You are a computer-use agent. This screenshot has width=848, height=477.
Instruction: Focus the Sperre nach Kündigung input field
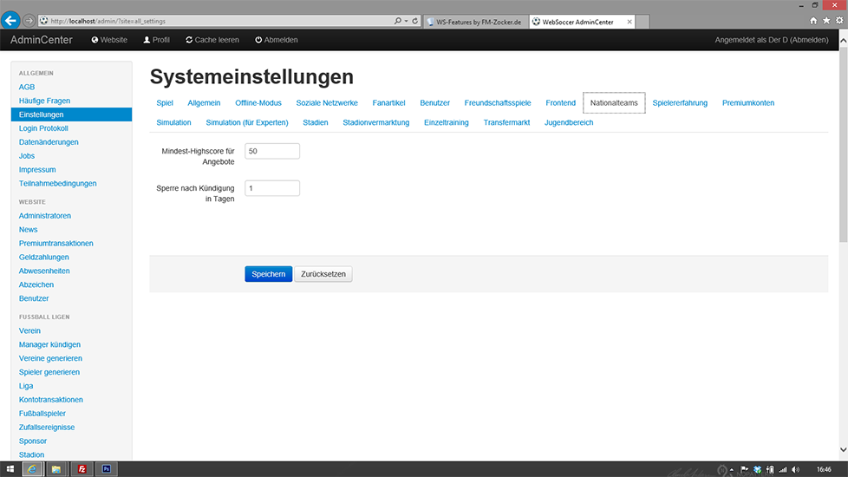point(272,188)
